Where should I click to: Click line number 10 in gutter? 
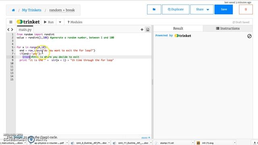[x=12, y=63]
